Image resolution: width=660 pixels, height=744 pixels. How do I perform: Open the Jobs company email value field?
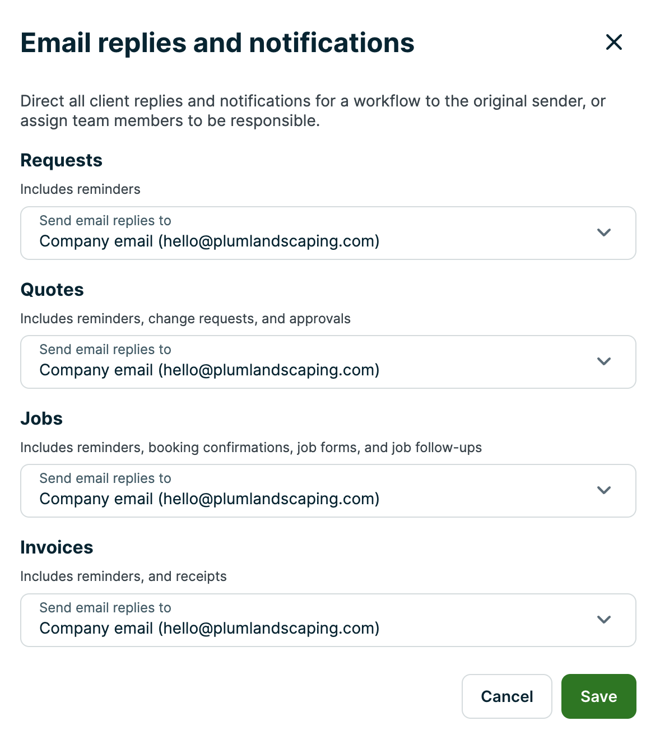[210, 499]
